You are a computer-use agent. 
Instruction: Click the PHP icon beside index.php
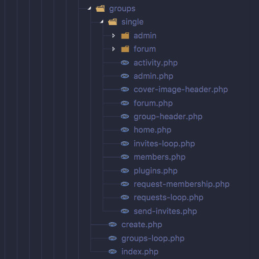pyautogui.click(x=112, y=251)
